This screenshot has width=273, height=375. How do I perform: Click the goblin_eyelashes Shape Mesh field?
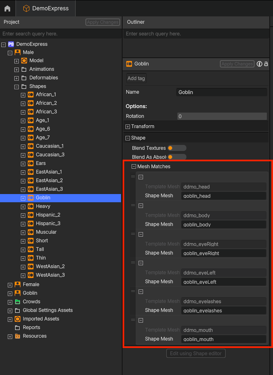pos(224,310)
